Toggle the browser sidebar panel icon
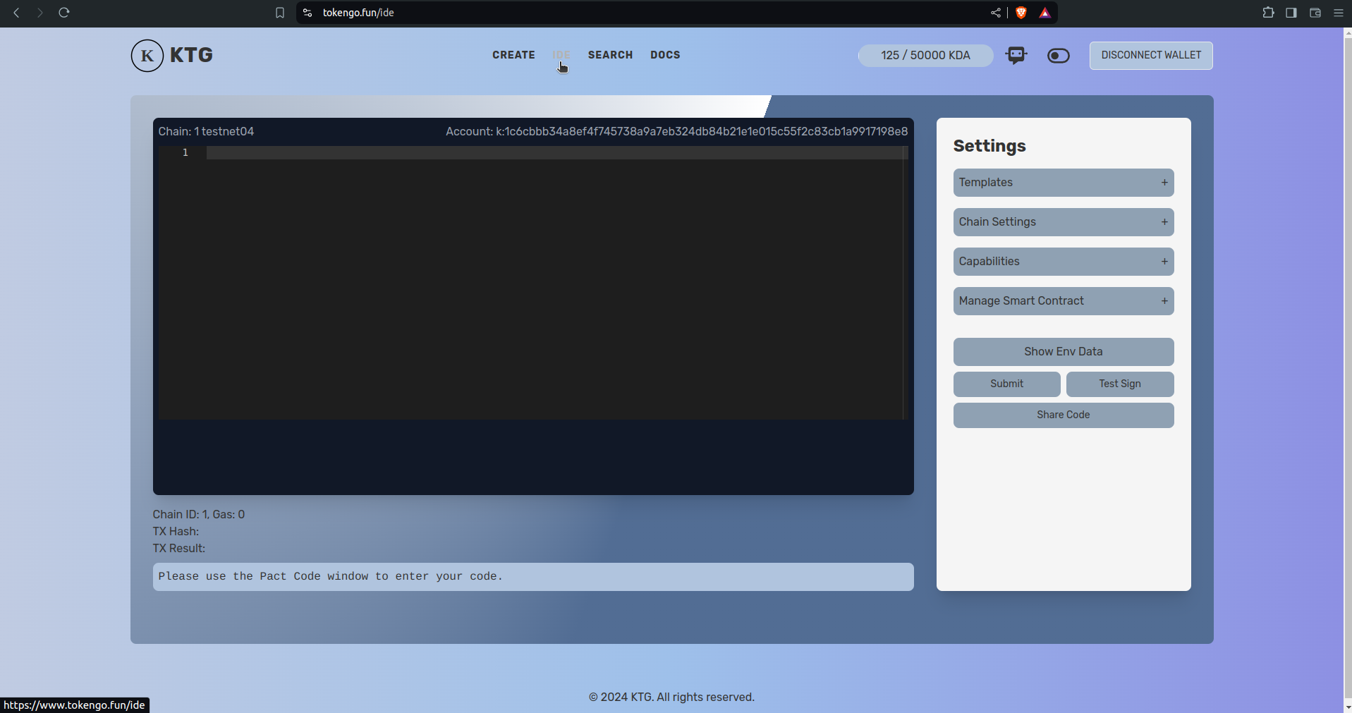This screenshot has height=713, width=1352. pyautogui.click(x=1291, y=13)
